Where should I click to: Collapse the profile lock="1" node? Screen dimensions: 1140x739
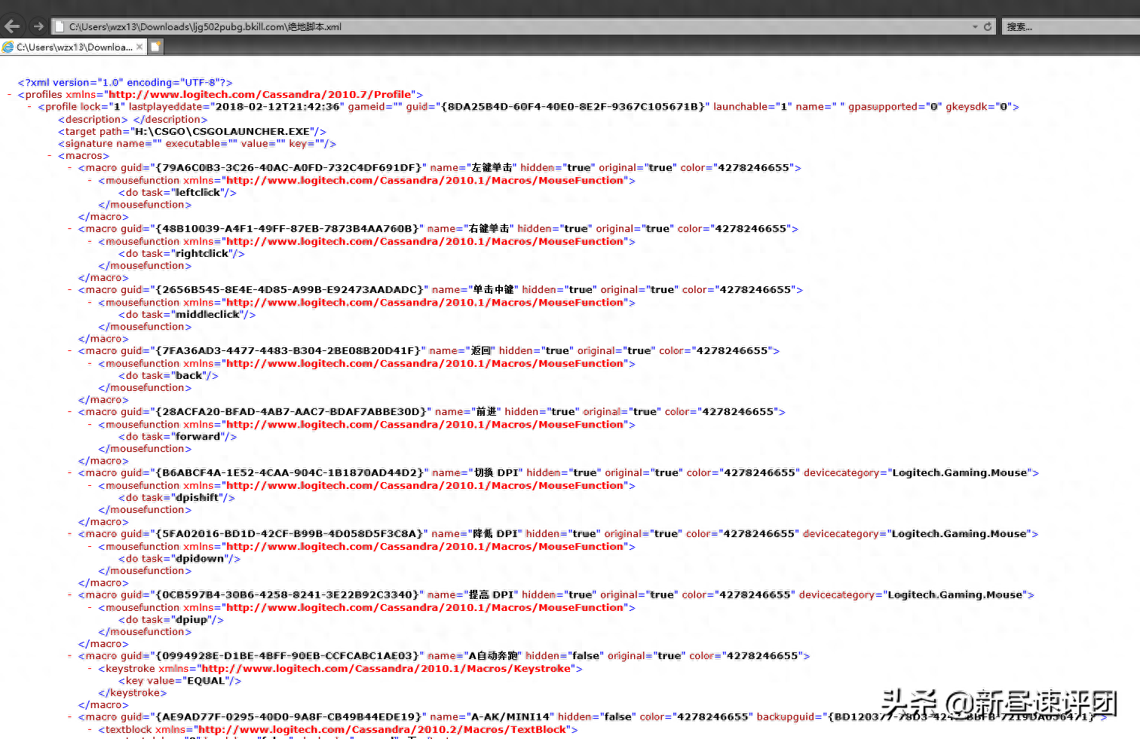point(29,107)
